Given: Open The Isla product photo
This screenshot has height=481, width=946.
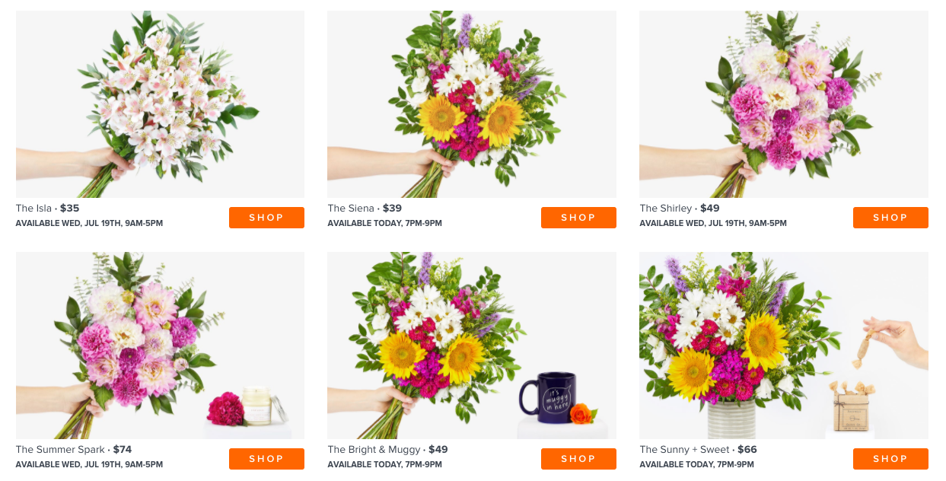Looking at the screenshot, I should (160, 104).
